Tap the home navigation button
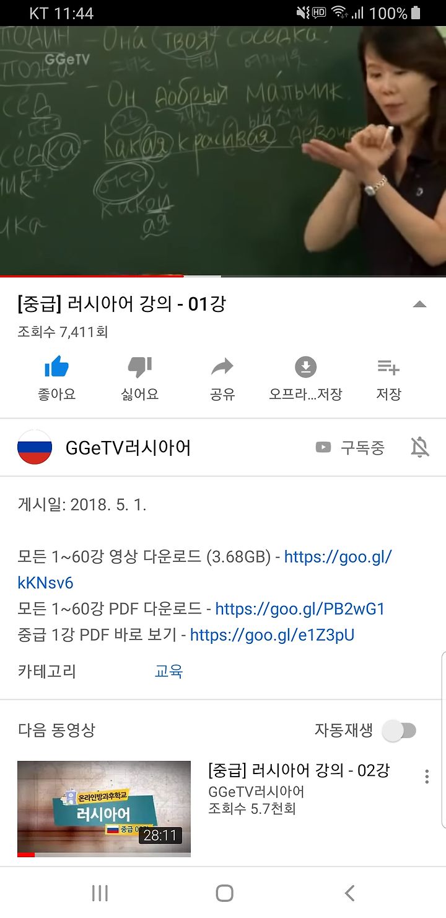 (x=224, y=893)
